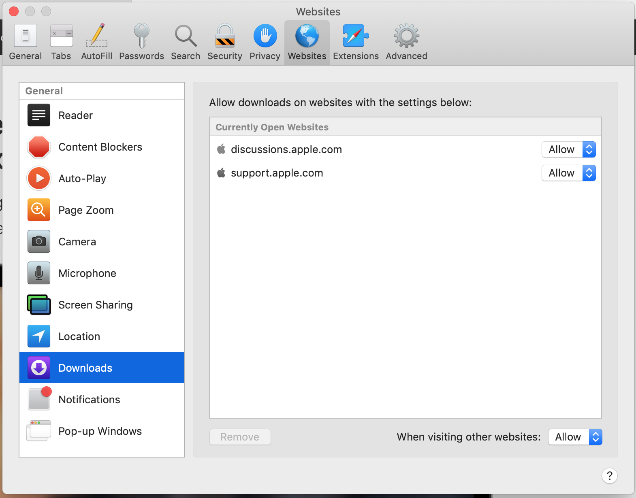The height and width of the screenshot is (498, 636).
Task: Close the Websites preferences window
Action: (14, 11)
